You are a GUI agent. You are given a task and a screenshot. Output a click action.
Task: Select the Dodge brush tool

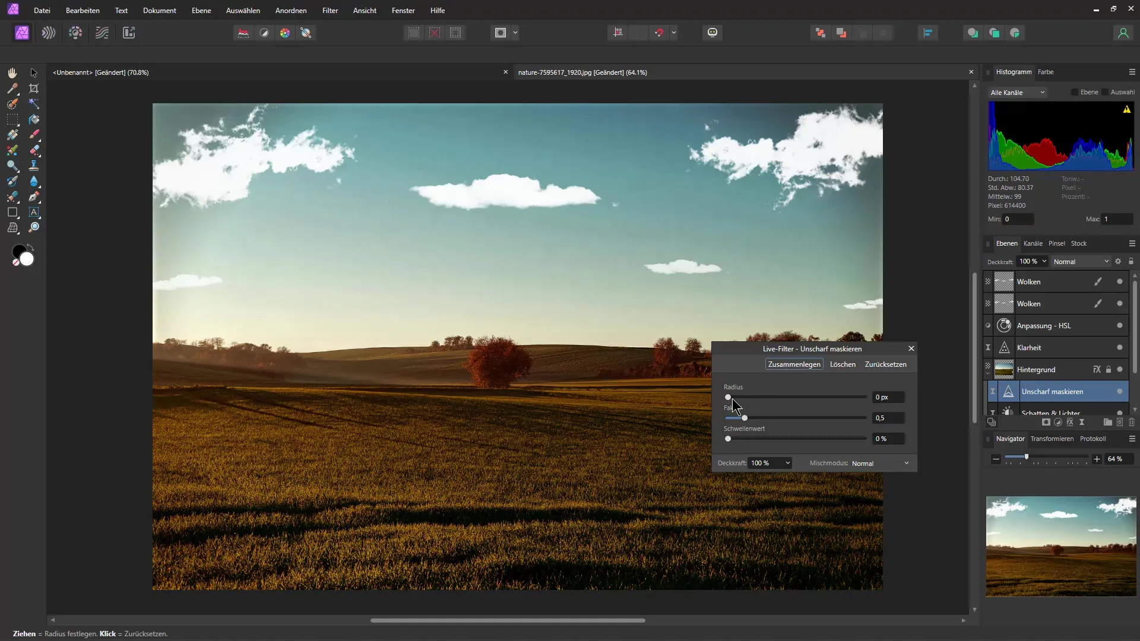click(x=12, y=166)
